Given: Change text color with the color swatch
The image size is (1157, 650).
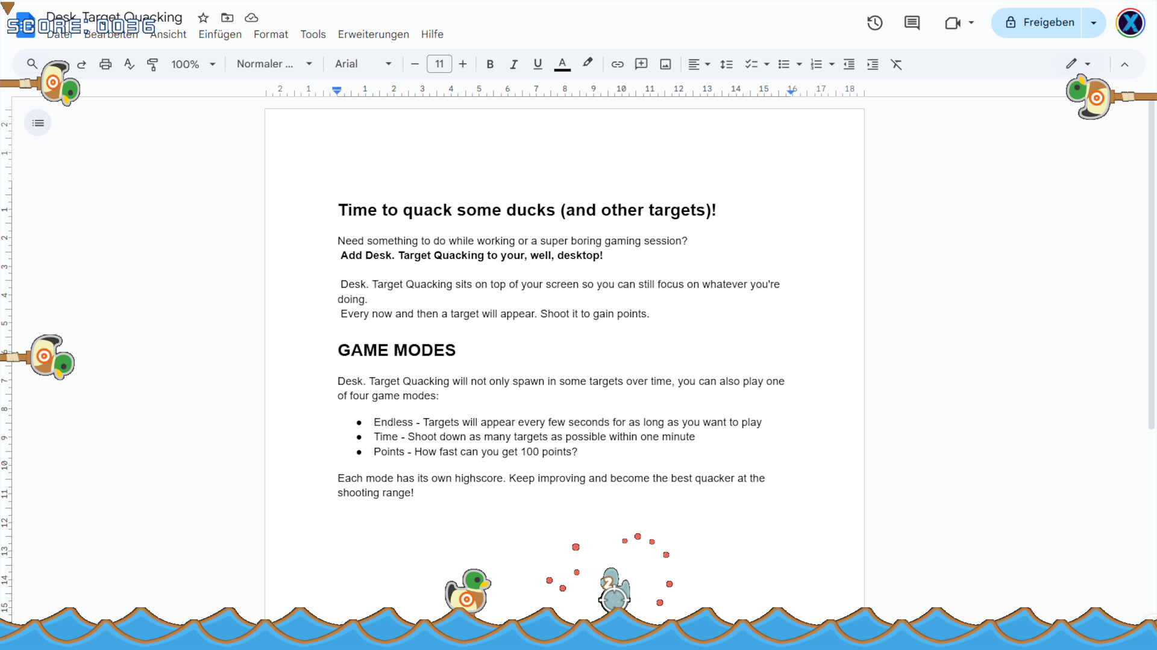Looking at the screenshot, I should pyautogui.click(x=562, y=64).
